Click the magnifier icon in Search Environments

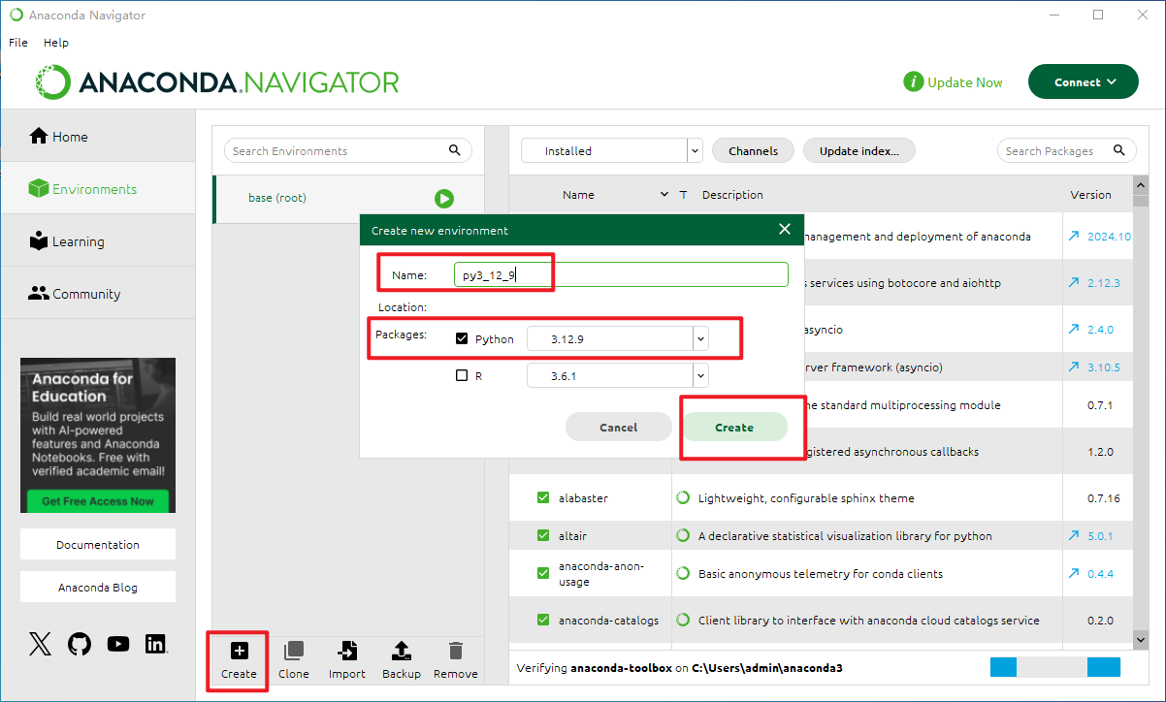click(455, 150)
